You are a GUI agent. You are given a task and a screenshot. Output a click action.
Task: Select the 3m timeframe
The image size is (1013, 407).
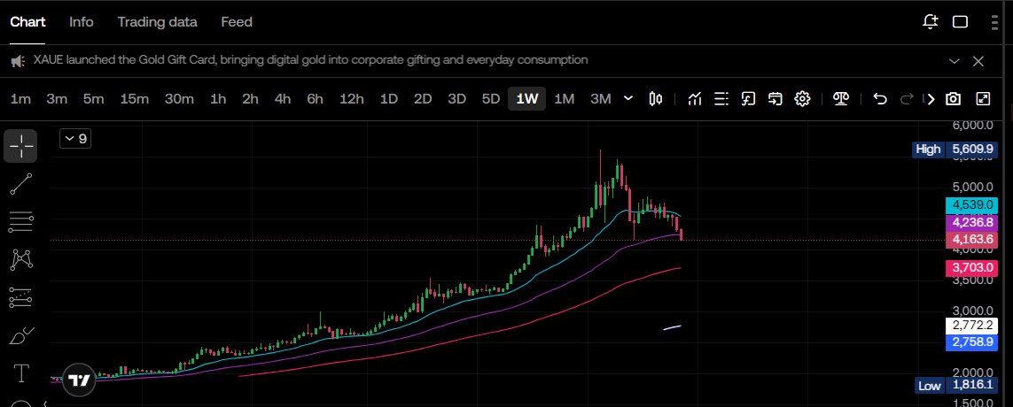tap(57, 99)
